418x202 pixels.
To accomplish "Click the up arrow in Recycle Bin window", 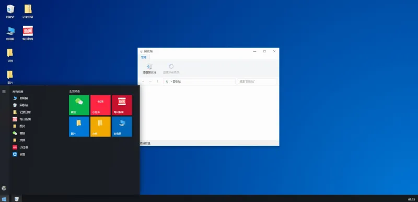I will point(158,82).
